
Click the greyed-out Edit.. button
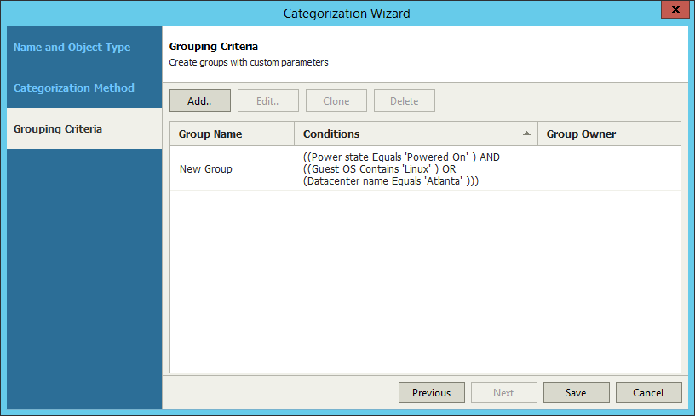pyautogui.click(x=267, y=101)
